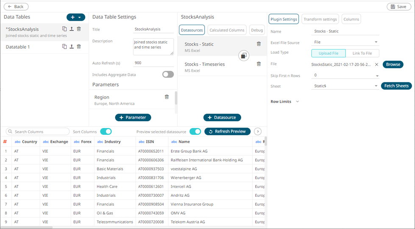415x229 pixels.
Task: Select the Link To File option
Action: 362,53
